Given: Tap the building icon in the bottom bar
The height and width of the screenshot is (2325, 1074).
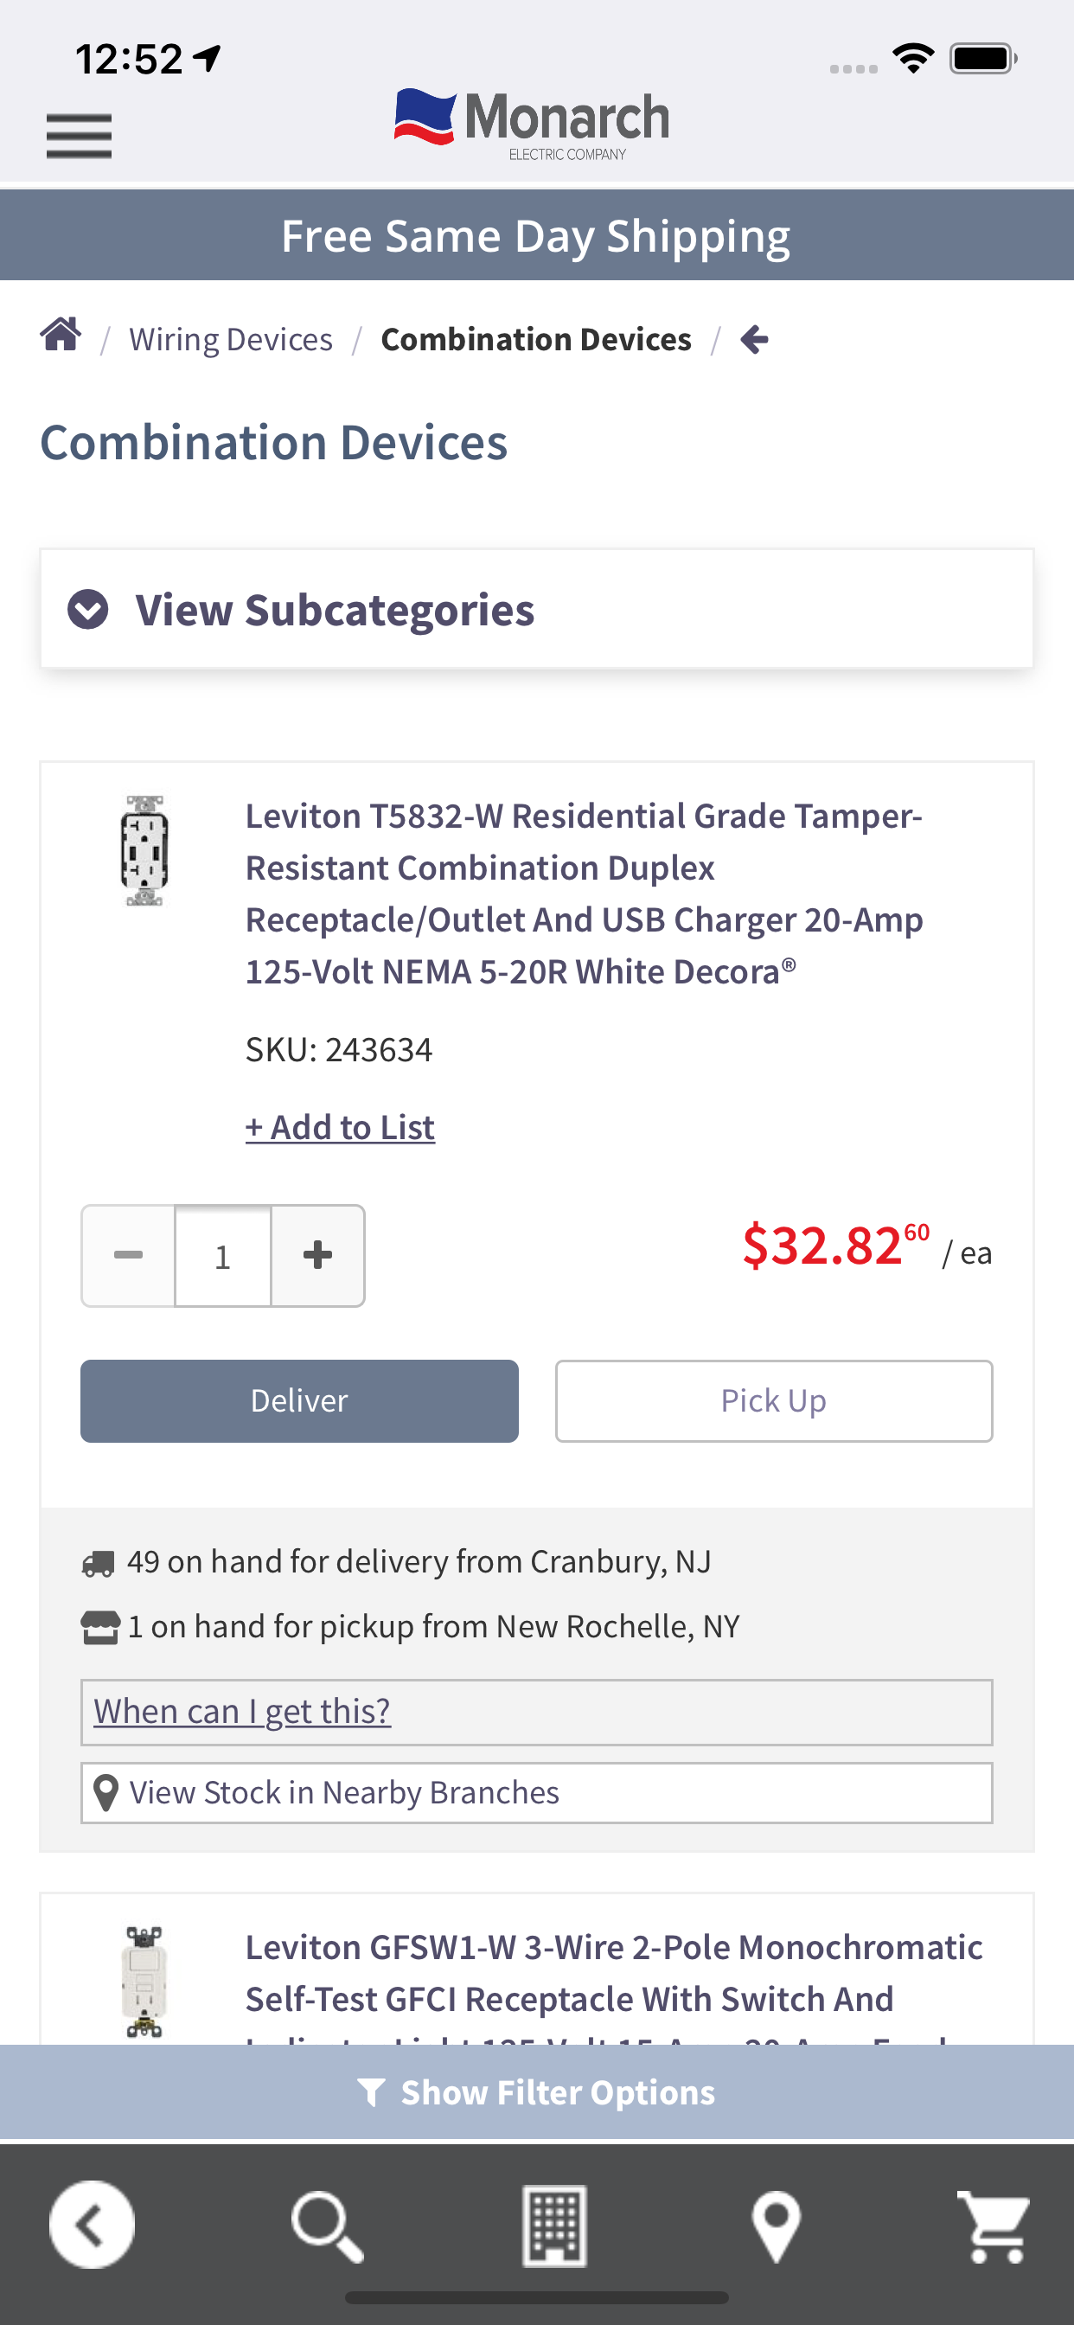Looking at the screenshot, I should pos(554,2225).
